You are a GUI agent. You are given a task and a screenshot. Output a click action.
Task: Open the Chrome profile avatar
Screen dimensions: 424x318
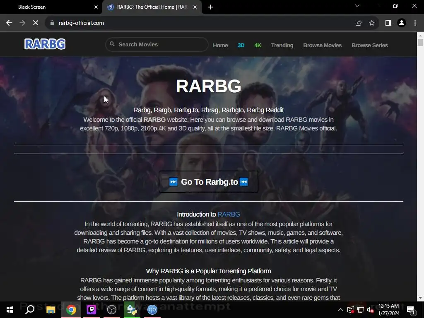tap(402, 23)
